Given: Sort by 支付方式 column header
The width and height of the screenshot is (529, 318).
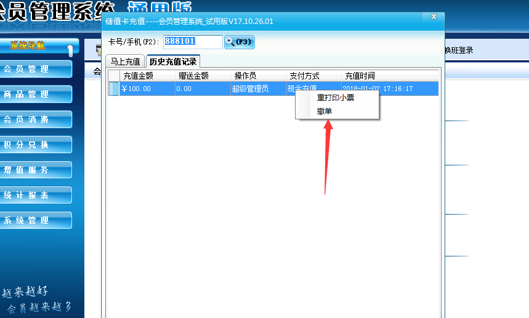Looking at the screenshot, I should coord(313,76).
